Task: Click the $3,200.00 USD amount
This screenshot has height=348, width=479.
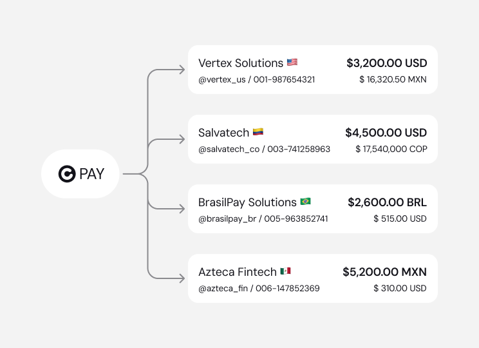Action: tap(387, 63)
